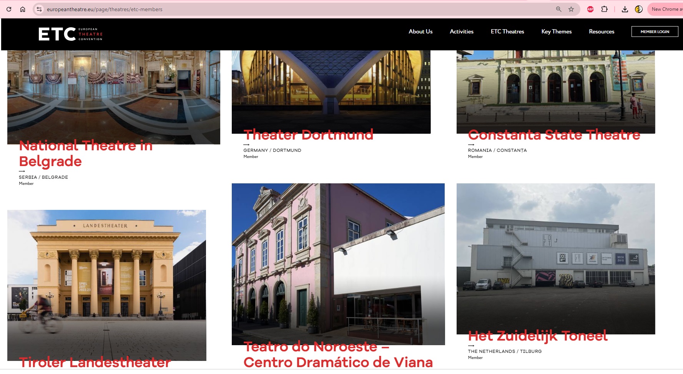The width and height of the screenshot is (683, 374).
Task: Click the browser home icon
Action: pos(23,9)
